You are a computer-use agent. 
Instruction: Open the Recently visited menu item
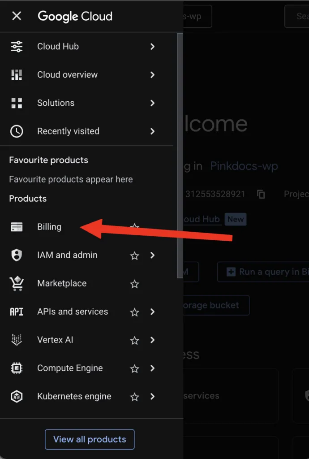tap(68, 131)
